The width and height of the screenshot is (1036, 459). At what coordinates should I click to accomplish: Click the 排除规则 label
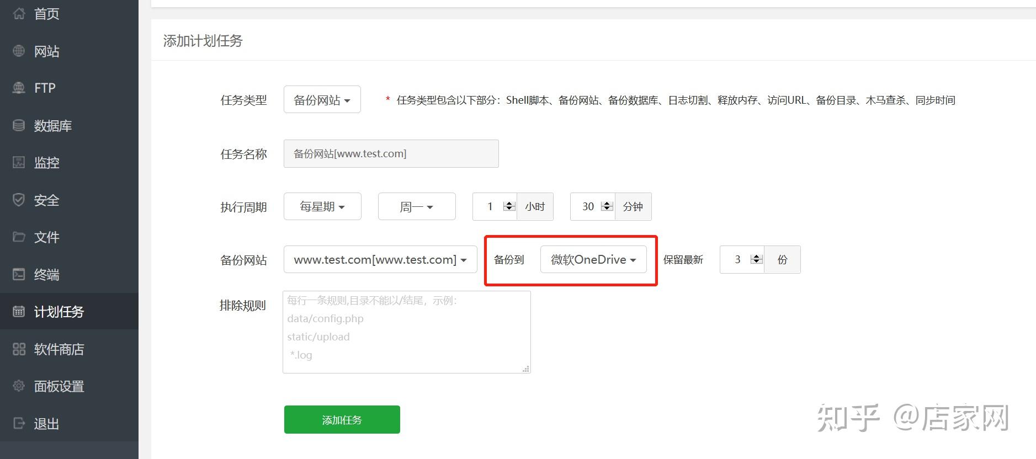pos(243,305)
